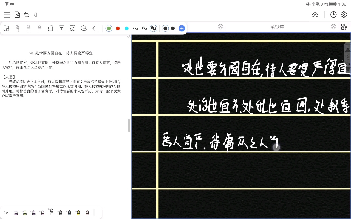Collapse the pen toolbar with its arrow
The image size is (351, 219).
95,28
